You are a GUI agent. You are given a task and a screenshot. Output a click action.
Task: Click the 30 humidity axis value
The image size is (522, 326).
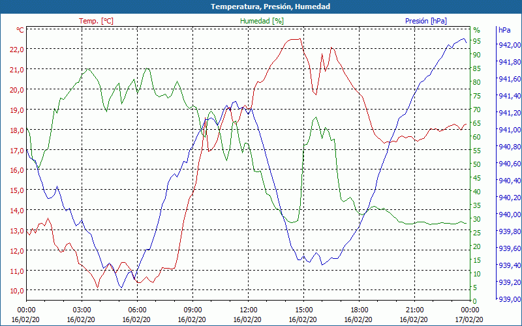click(477, 219)
